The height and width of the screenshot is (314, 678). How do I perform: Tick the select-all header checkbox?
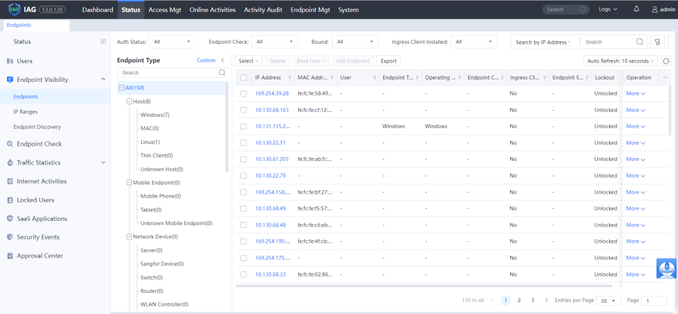coord(244,78)
